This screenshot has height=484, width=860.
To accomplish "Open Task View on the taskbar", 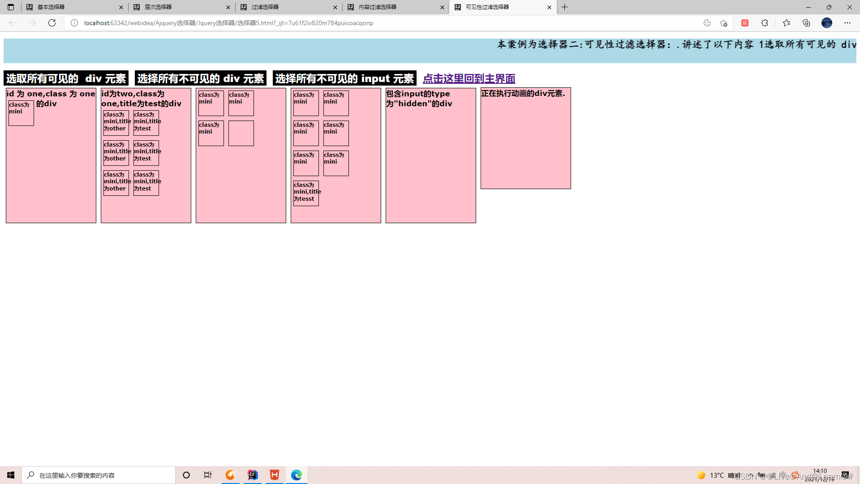I will [208, 475].
